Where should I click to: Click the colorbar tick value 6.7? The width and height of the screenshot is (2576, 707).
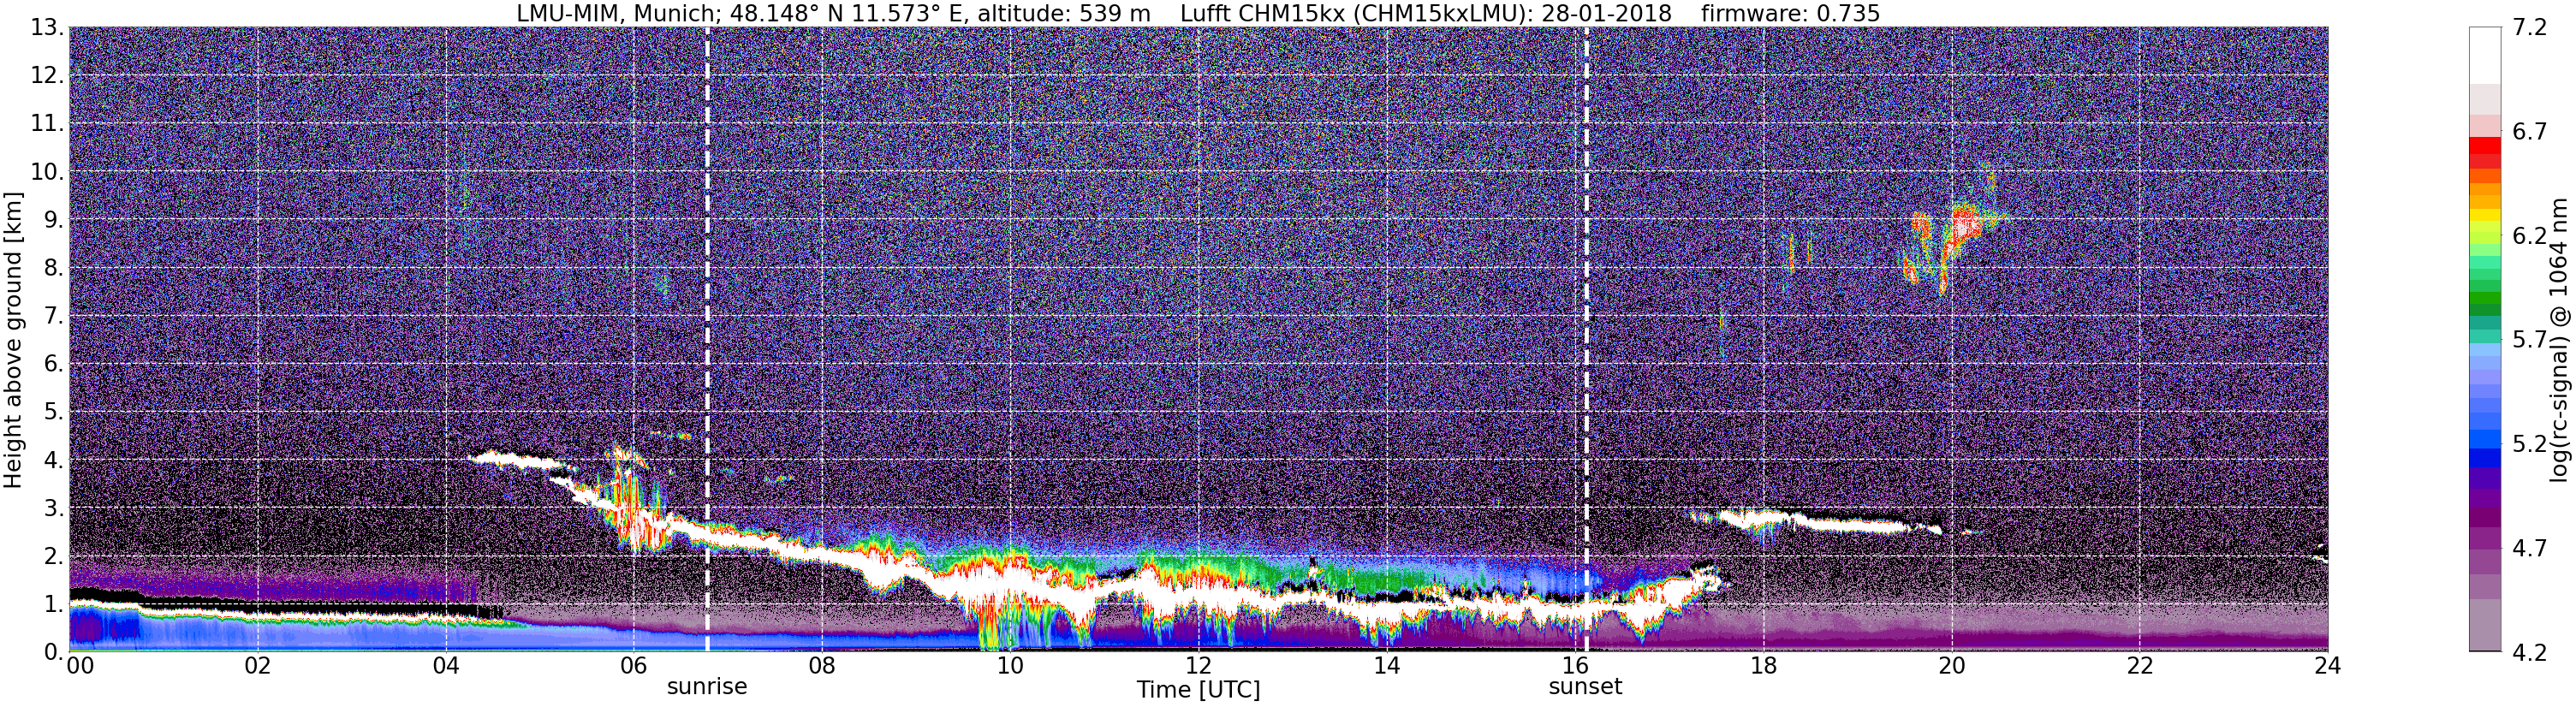2529,132
